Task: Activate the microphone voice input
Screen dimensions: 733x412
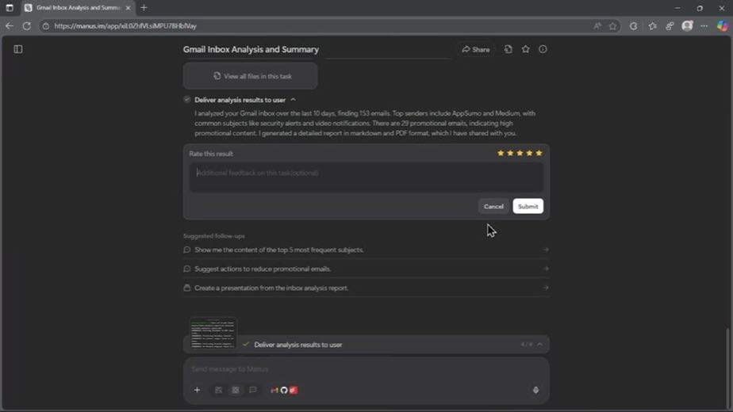Action: (535, 390)
